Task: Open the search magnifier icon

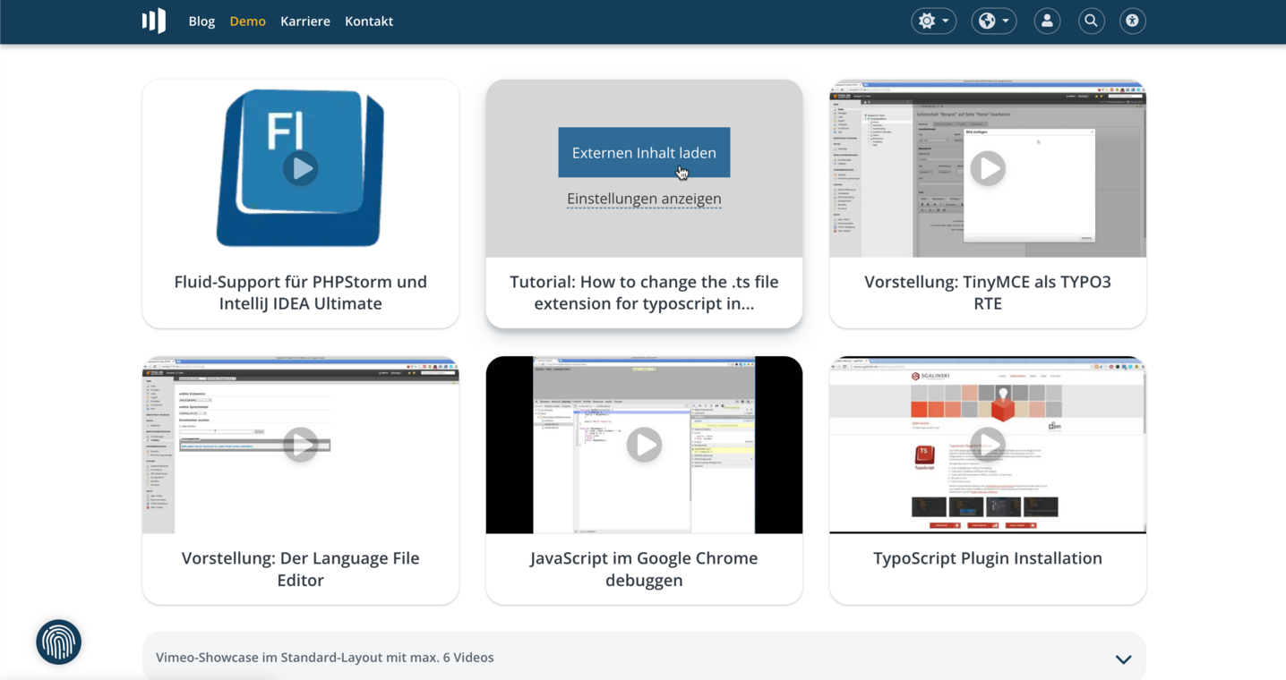Action: [1091, 21]
